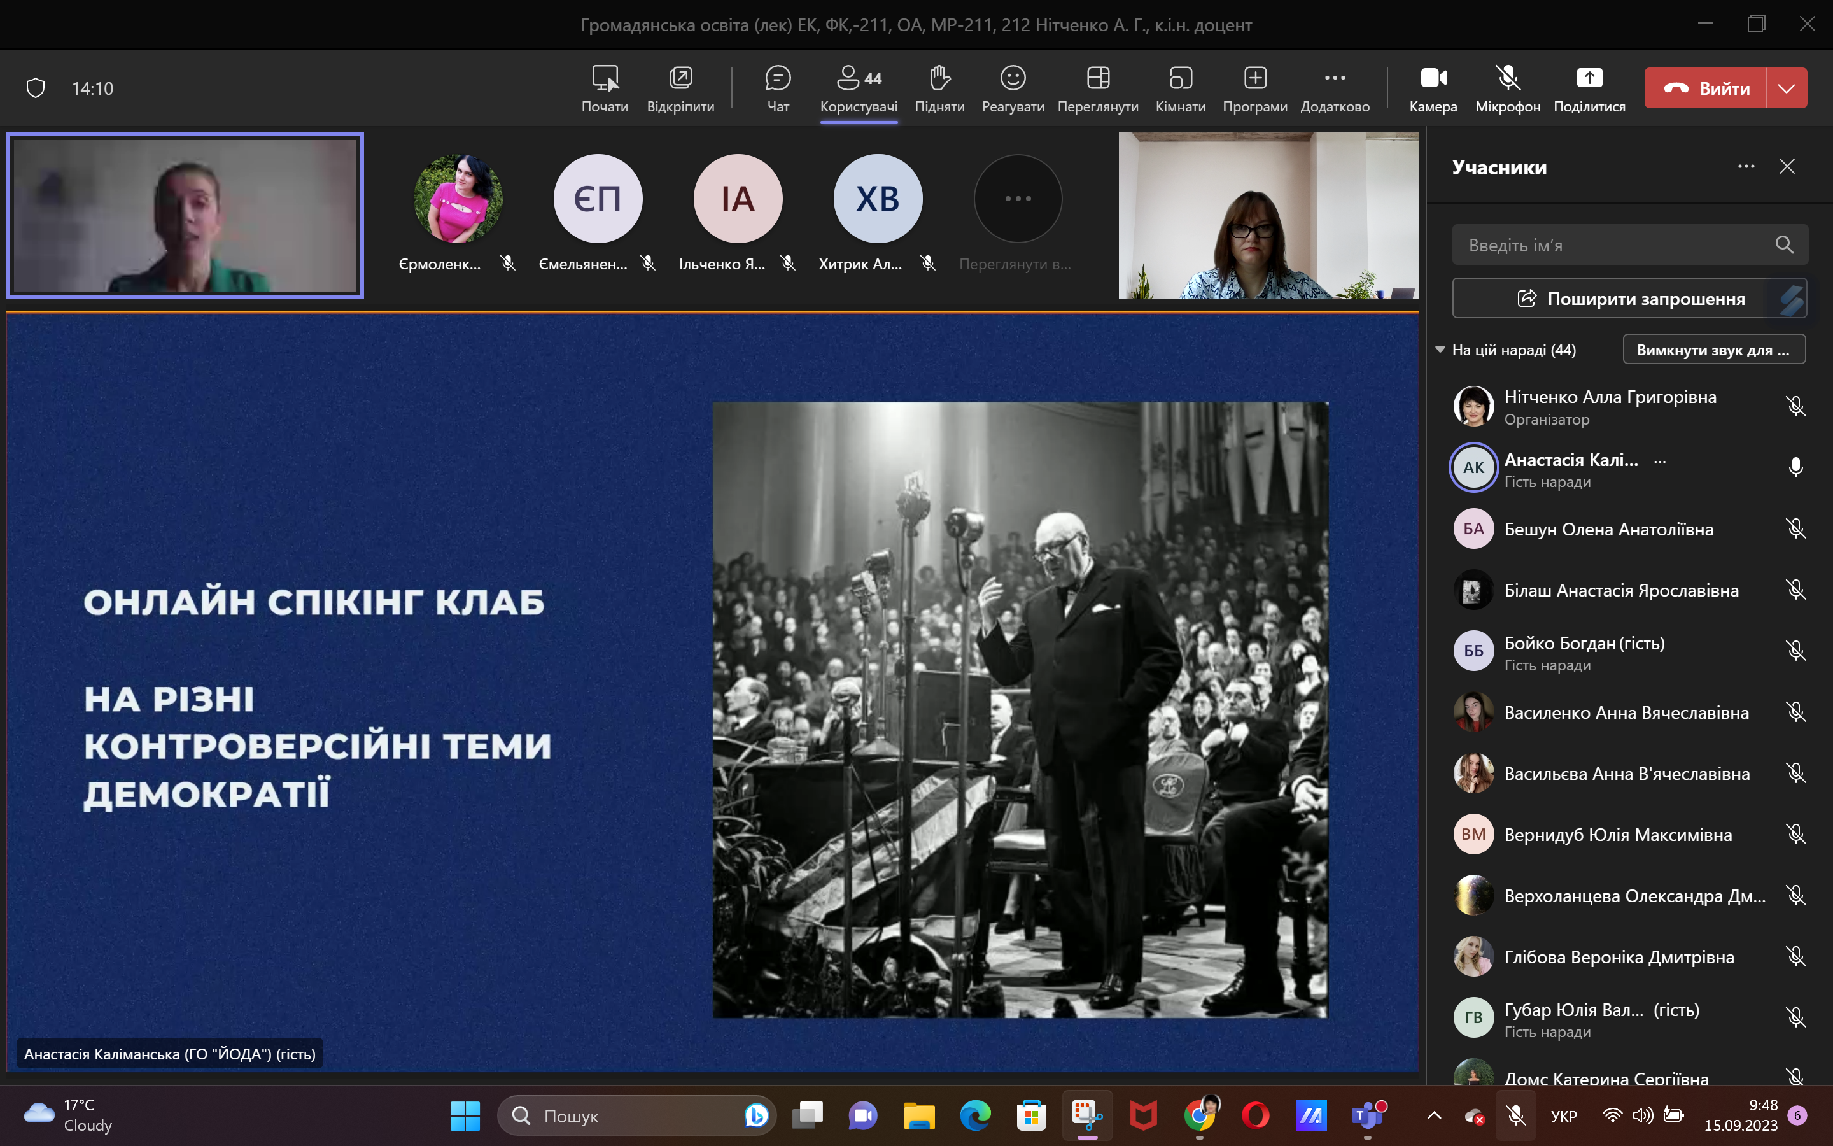The height and width of the screenshot is (1146, 1833).
Task: Collapse the 'На цій нараді (44)' list
Action: coord(1440,350)
